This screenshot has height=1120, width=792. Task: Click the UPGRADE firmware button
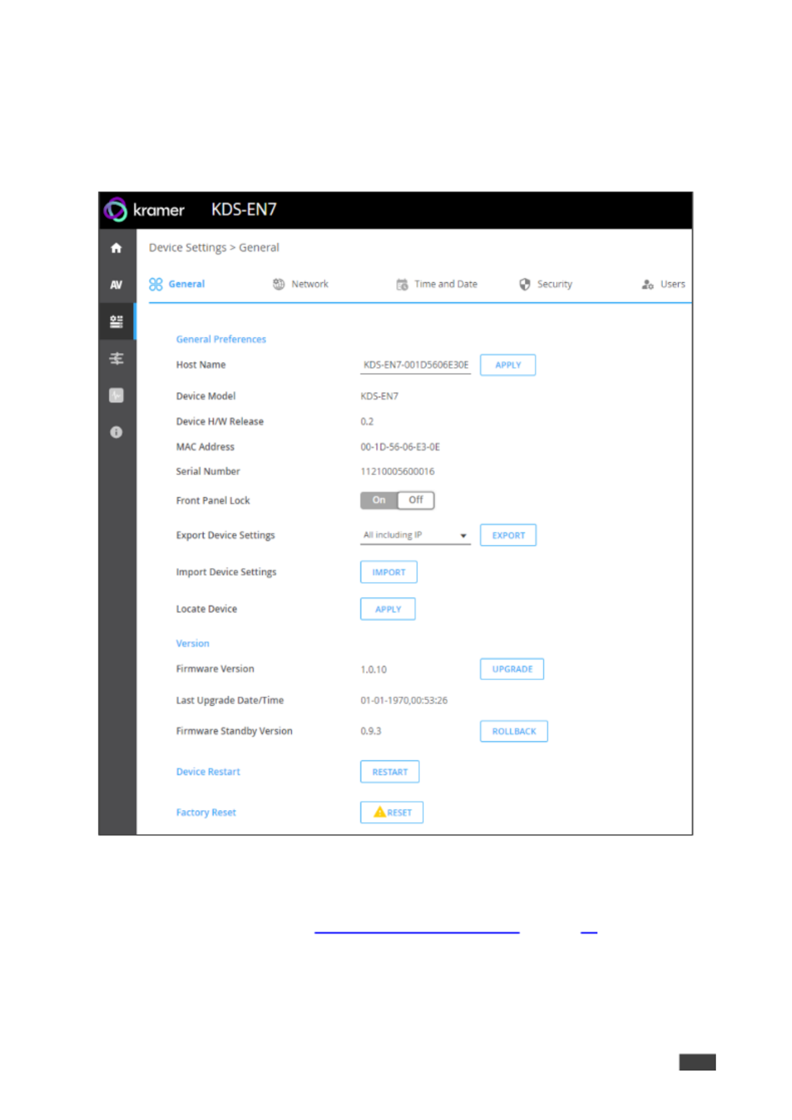tap(512, 669)
